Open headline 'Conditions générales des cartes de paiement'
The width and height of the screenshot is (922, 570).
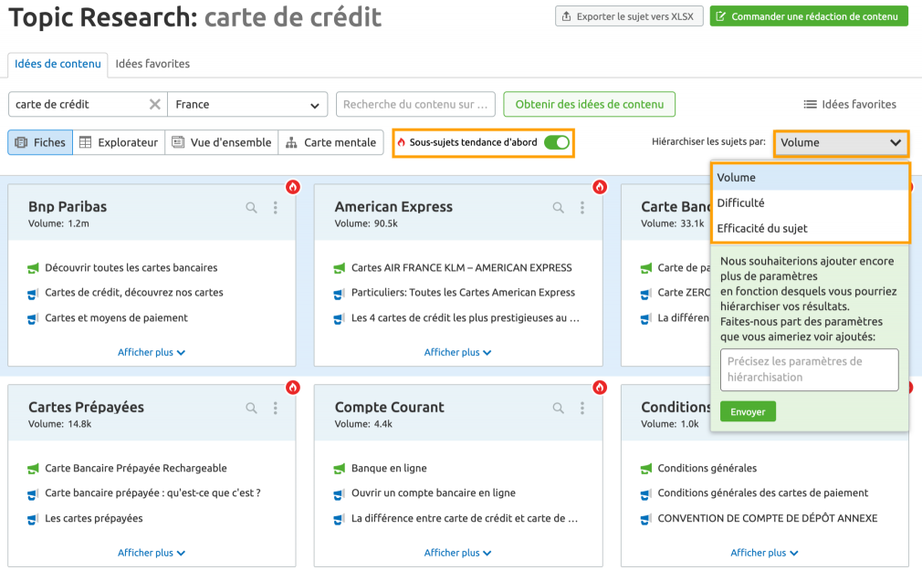762,493
